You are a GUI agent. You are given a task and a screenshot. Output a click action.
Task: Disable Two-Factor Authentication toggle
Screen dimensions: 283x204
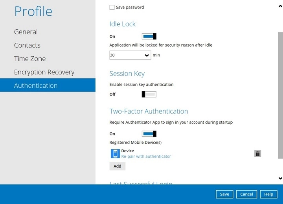click(x=149, y=134)
